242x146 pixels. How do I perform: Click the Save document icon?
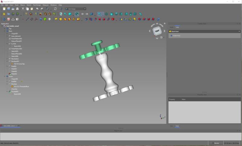click(x=13, y=9)
